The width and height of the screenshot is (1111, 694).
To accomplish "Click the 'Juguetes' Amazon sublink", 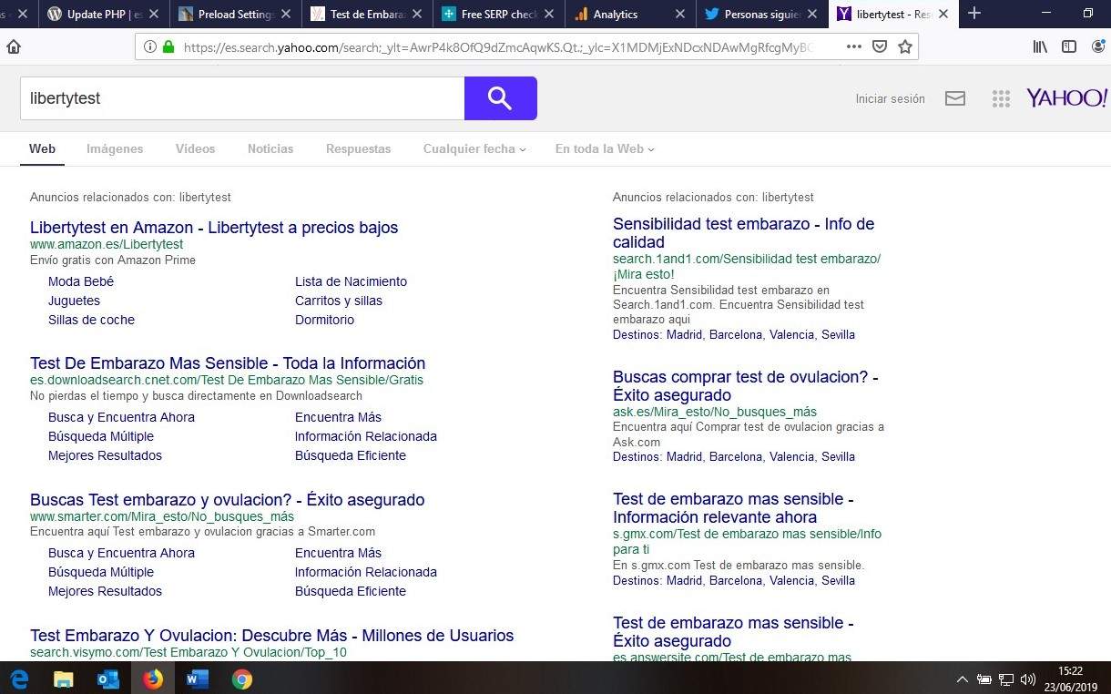I will (74, 301).
